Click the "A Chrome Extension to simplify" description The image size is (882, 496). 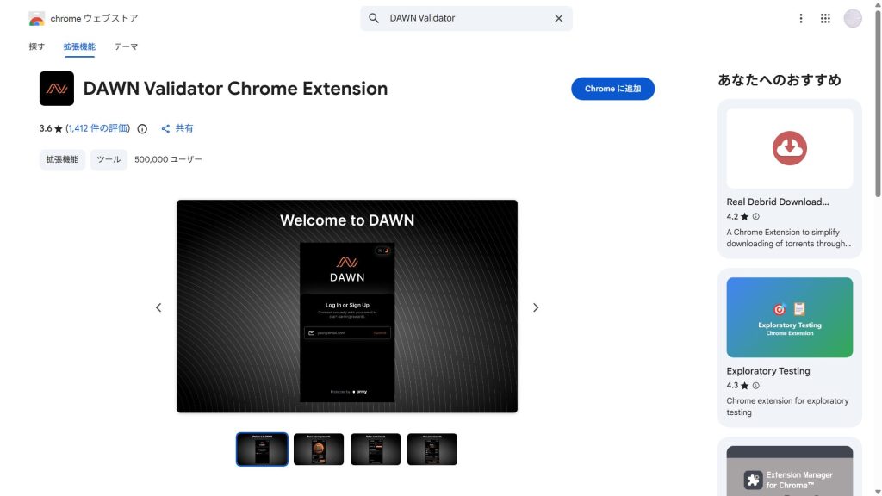(788, 238)
